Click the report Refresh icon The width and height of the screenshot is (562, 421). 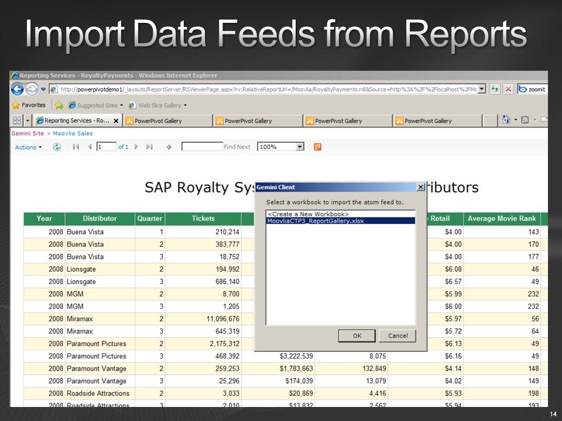click(57, 147)
